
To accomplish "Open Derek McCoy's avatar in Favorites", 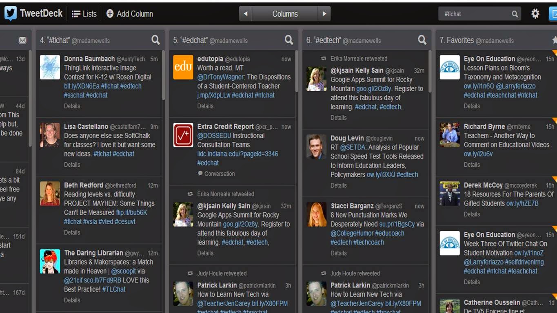I will click(450, 194).
